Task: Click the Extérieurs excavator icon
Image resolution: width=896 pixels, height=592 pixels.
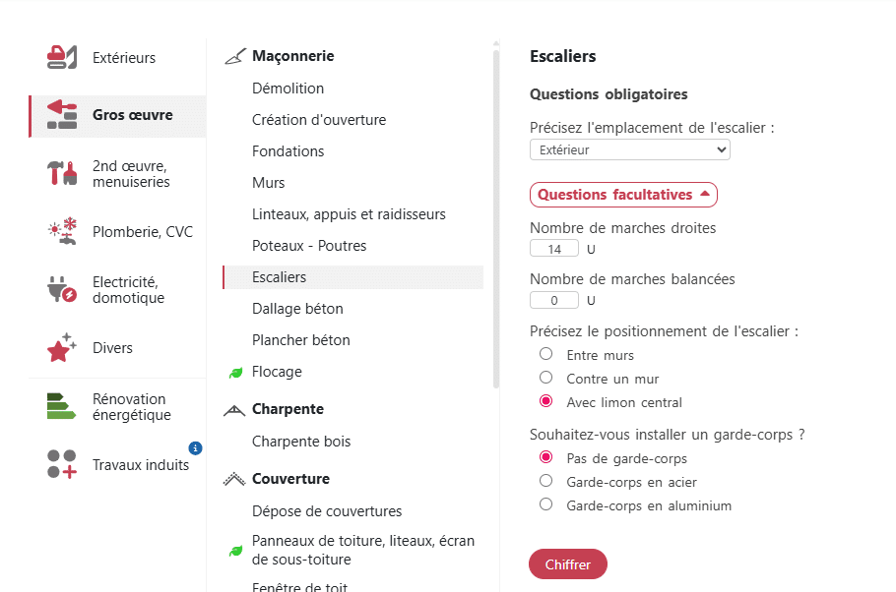Action: (x=61, y=58)
